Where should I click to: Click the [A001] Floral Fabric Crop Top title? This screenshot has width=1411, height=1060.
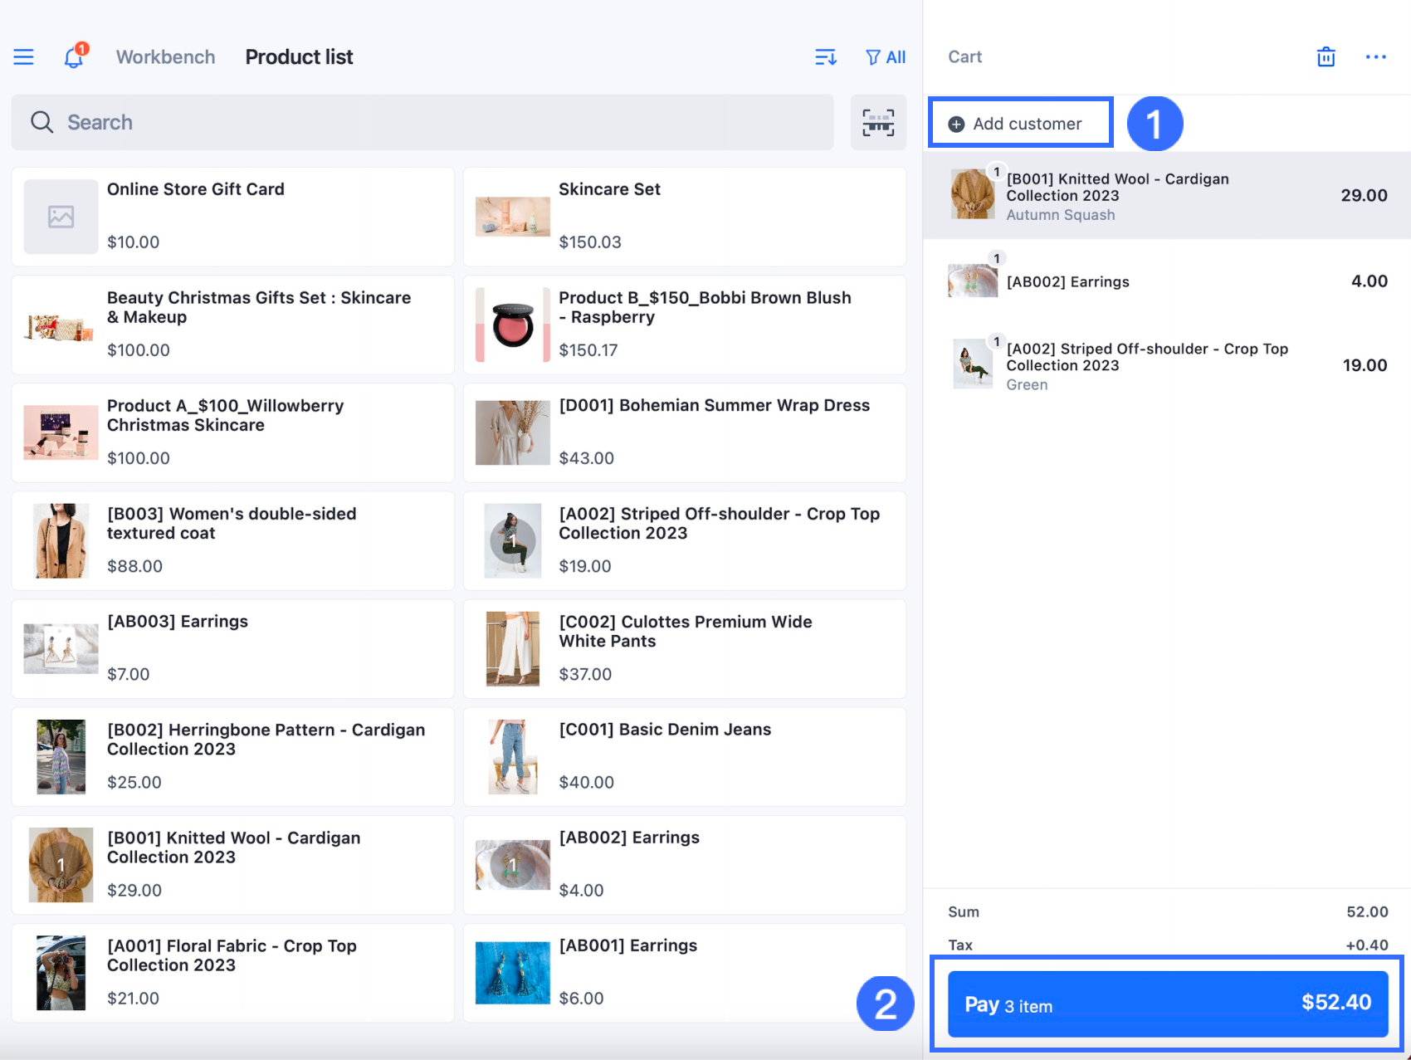point(232,955)
